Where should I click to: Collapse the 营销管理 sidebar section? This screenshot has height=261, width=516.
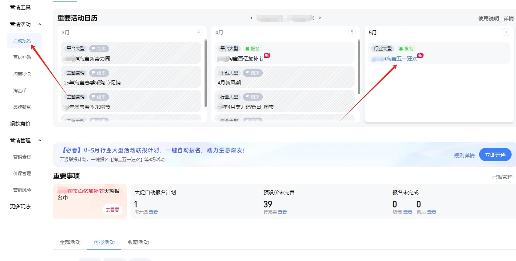pyautogui.click(x=40, y=140)
